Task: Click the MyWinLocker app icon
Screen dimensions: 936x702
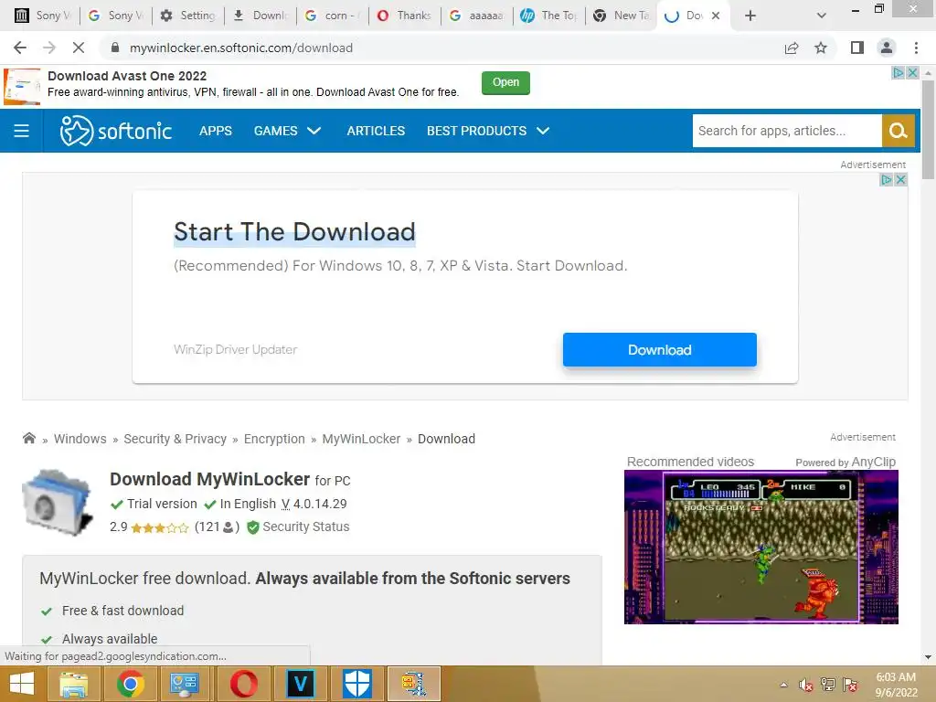Action: 58,503
